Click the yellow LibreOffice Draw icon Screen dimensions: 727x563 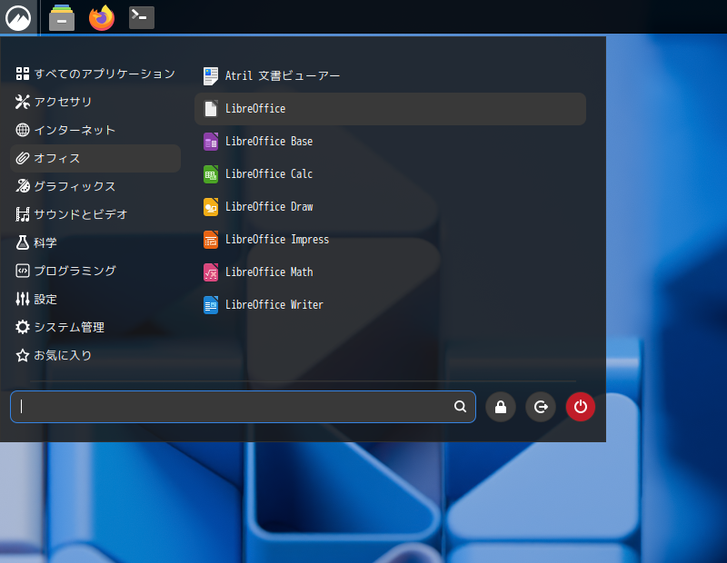211,207
